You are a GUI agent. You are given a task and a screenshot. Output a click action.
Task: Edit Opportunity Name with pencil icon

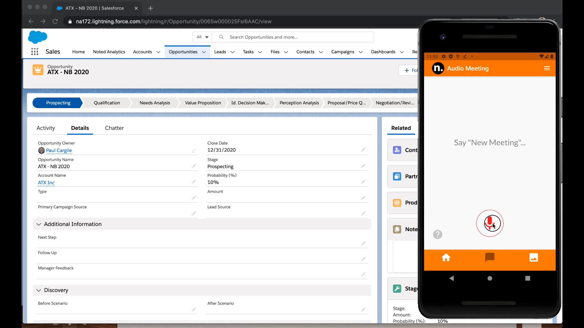[x=194, y=166]
